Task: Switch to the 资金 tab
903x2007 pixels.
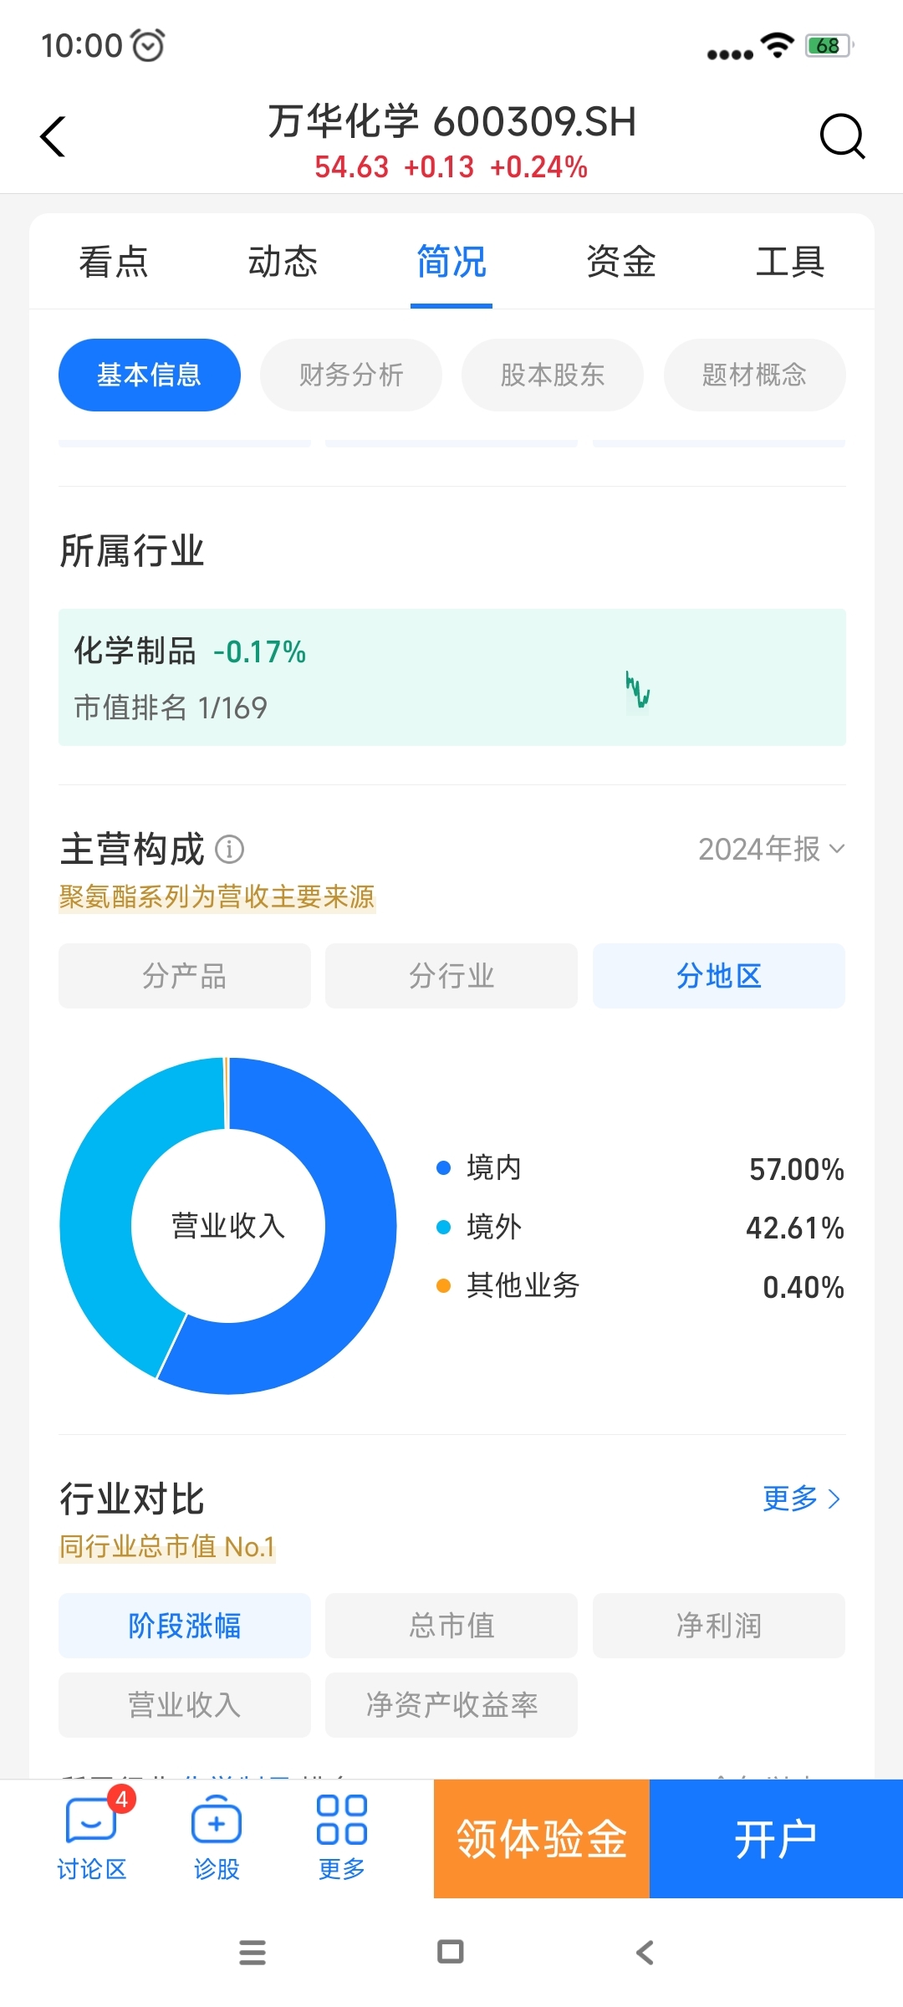Action: tap(620, 261)
